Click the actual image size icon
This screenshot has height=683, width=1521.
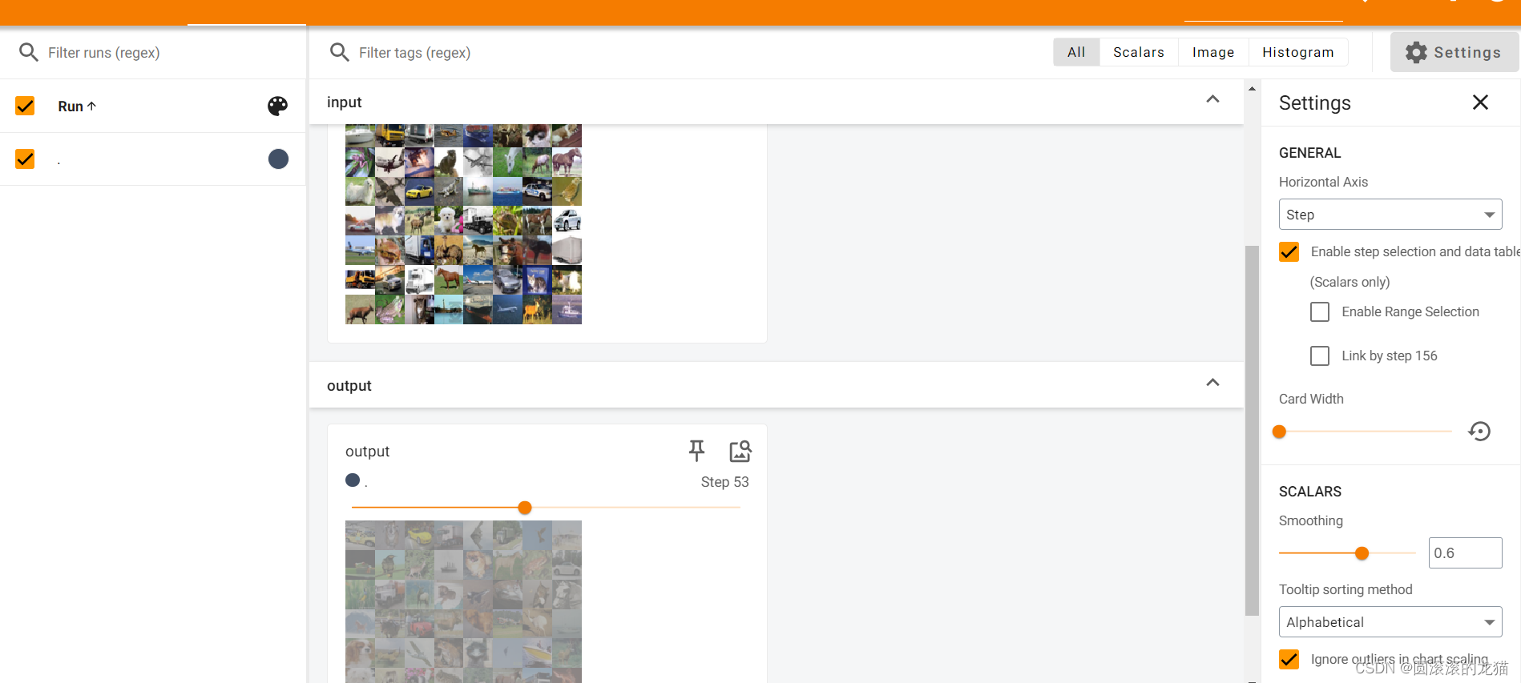[740, 451]
